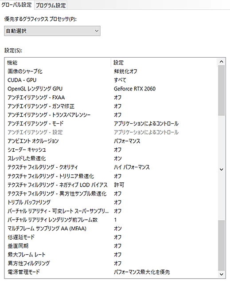Image resolution: width=230 pixels, height=284 pixels.
Task: Select the アンビエント オクルージョン row
Action: point(111,141)
